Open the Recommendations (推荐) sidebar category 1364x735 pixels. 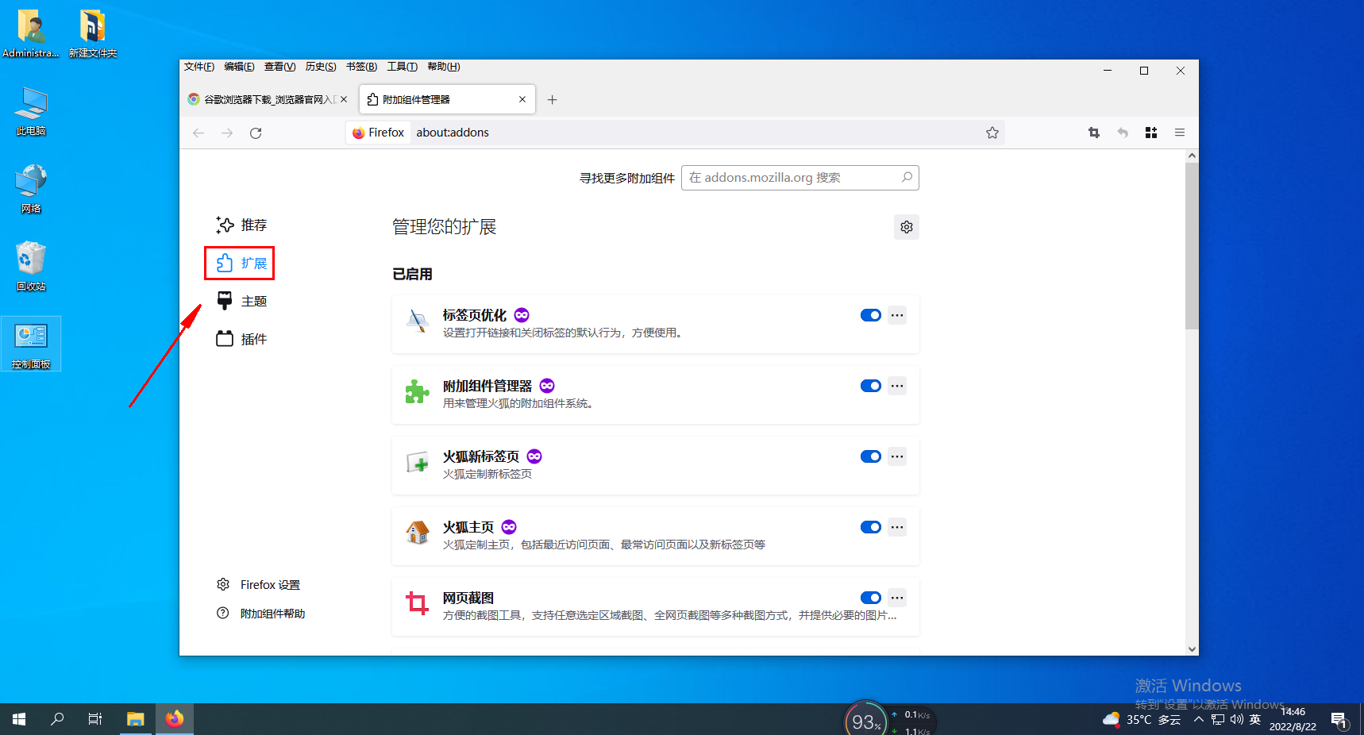pyautogui.click(x=242, y=225)
